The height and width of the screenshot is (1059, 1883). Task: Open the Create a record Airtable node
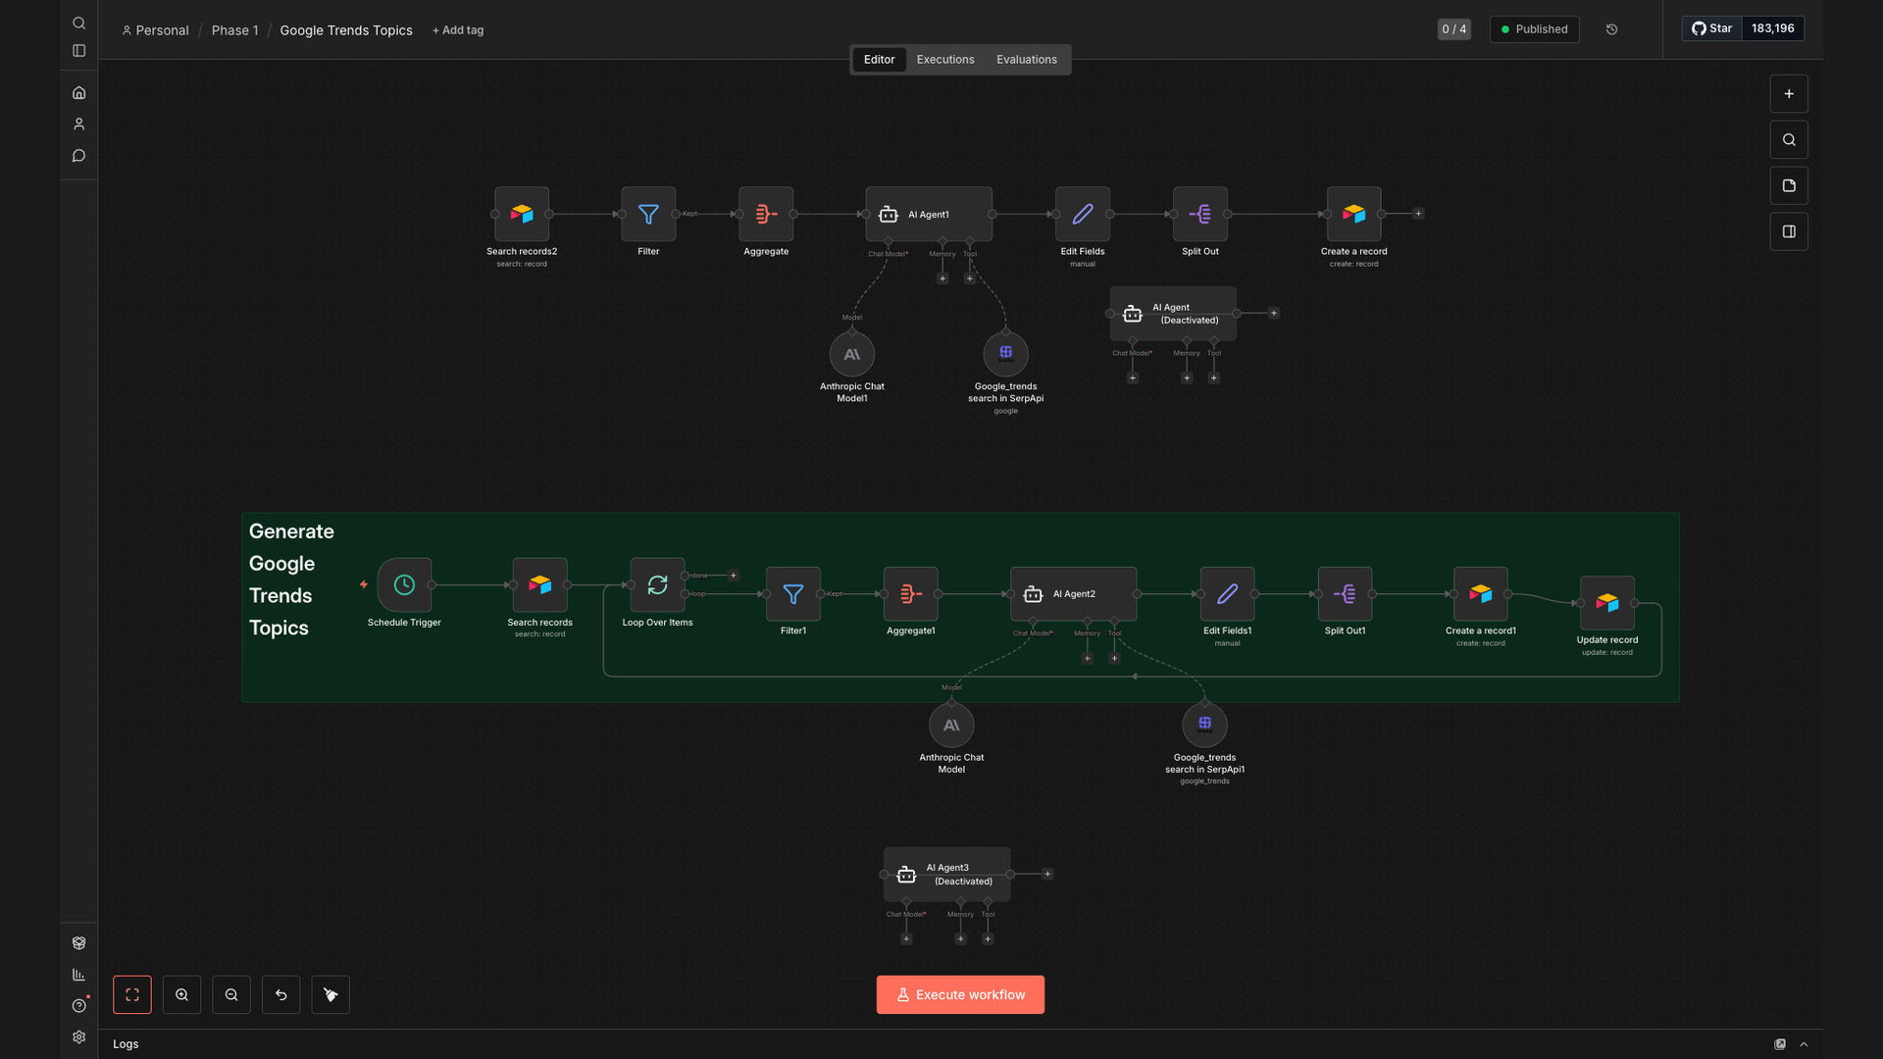[x=1354, y=214]
